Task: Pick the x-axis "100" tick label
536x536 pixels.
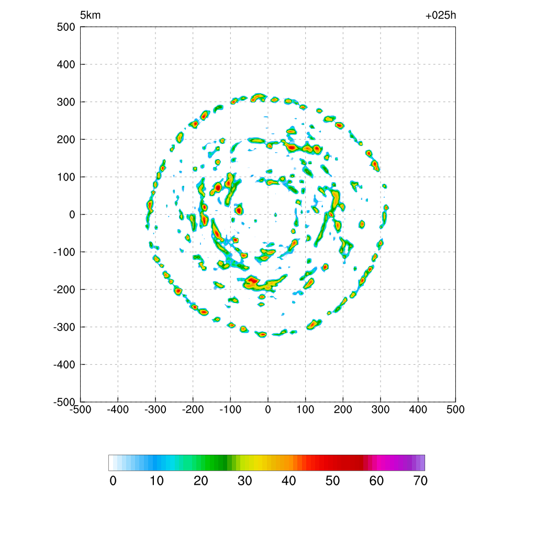Action: 305,409
